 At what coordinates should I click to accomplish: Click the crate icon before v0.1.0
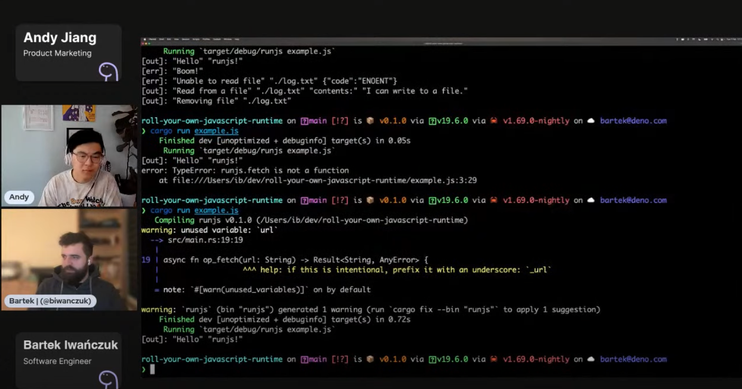tap(370, 121)
